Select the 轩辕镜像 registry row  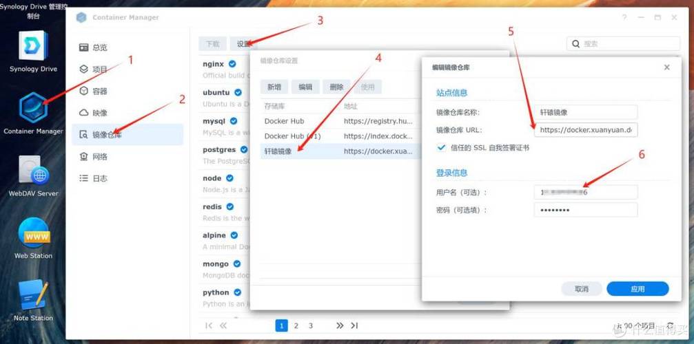click(x=278, y=151)
